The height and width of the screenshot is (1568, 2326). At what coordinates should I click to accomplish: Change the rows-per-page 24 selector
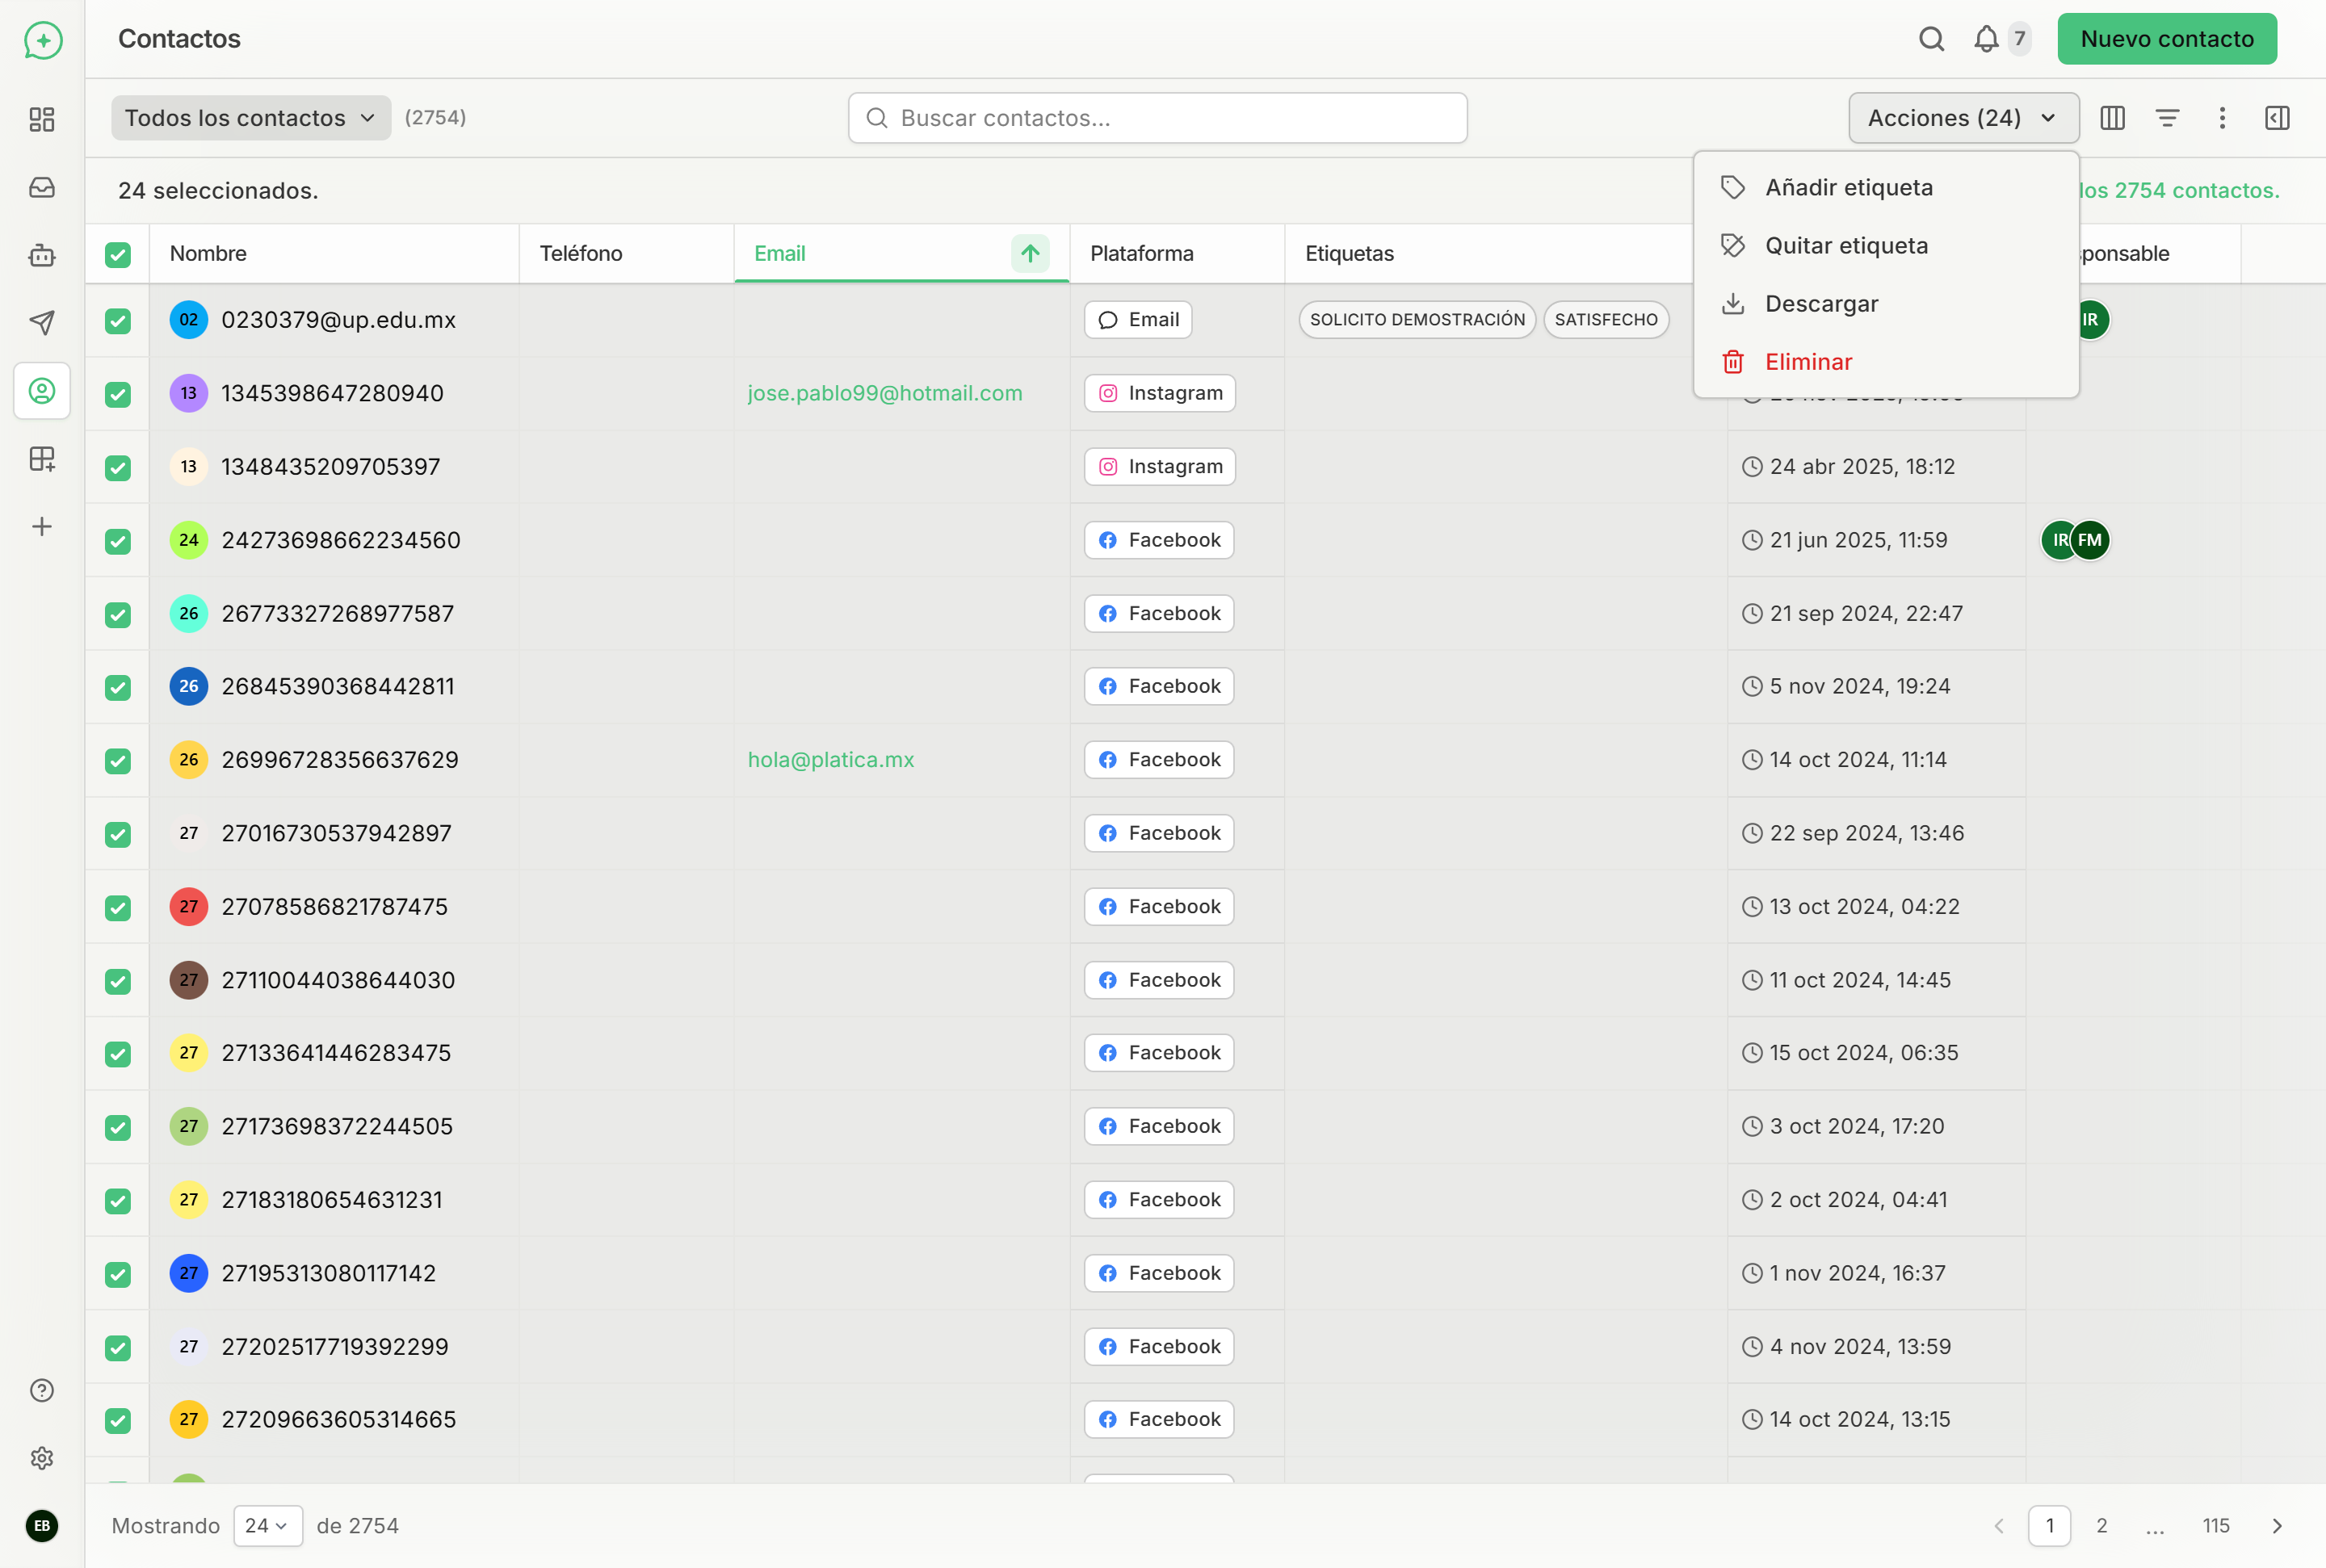point(267,1525)
